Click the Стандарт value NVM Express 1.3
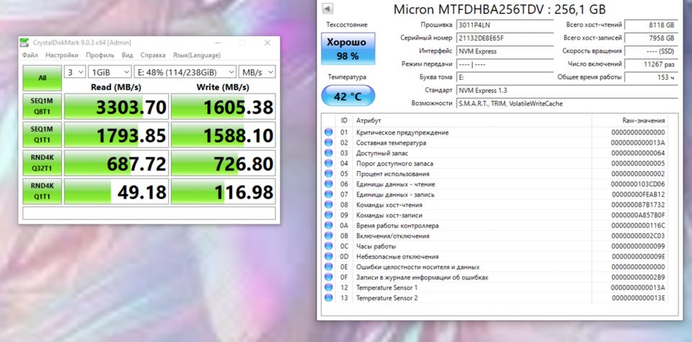The width and height of the screenshot is (692, 342). 567,90
